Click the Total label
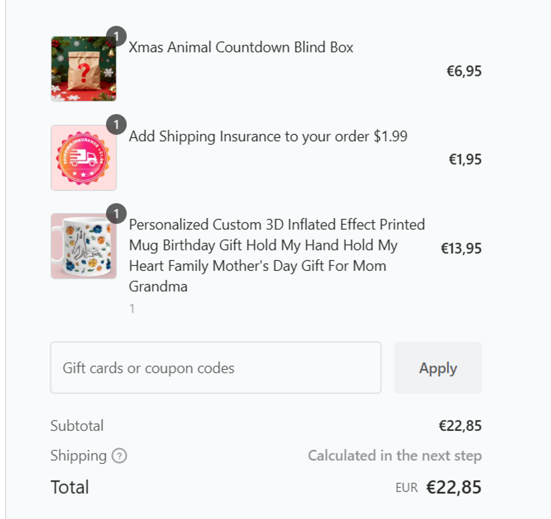551x519 pixels. (x=70, y=487)
